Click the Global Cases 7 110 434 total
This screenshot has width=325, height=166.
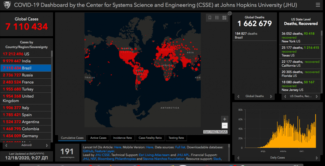(27, 27)
